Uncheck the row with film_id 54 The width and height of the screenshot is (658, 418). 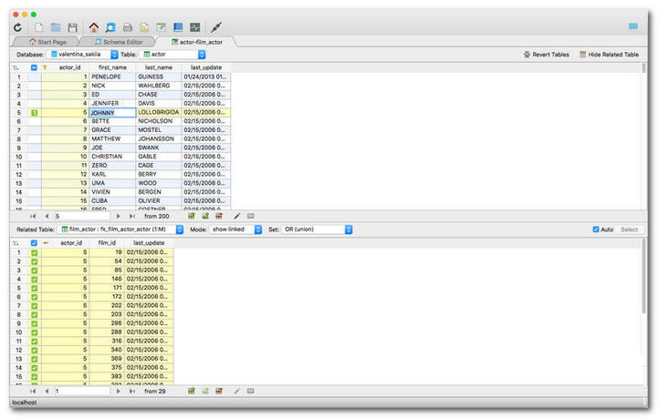pyautogui.click(x=35, y=261)
